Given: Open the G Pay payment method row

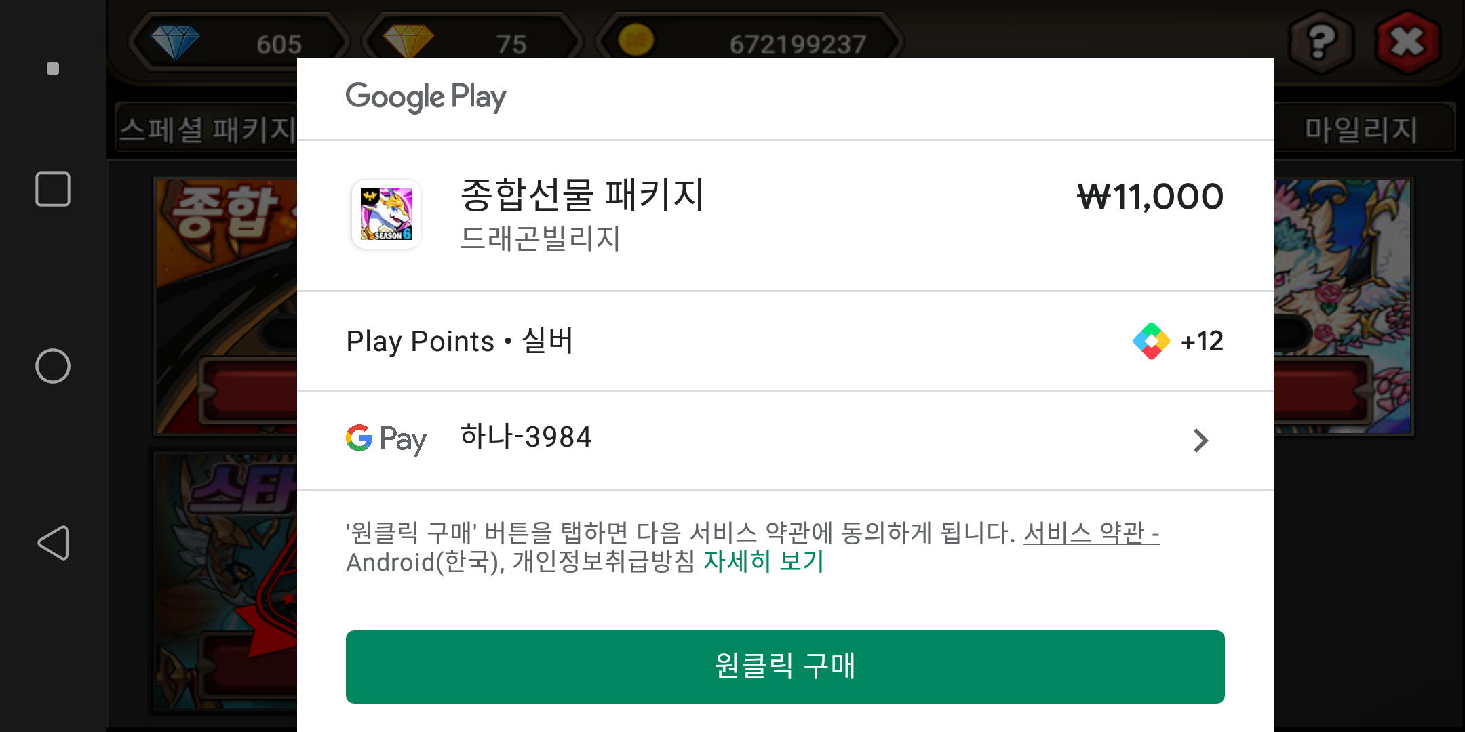Looking at the screenshot, I should point(785,441).
